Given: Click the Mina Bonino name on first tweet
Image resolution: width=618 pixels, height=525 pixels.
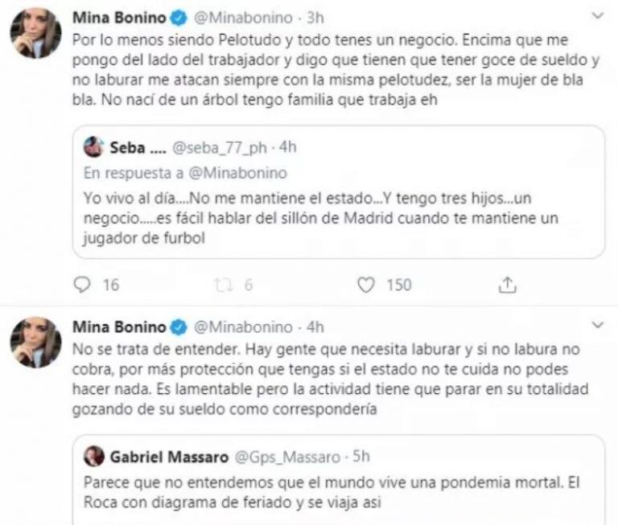Looking at the screenshot, I should 124,18.
